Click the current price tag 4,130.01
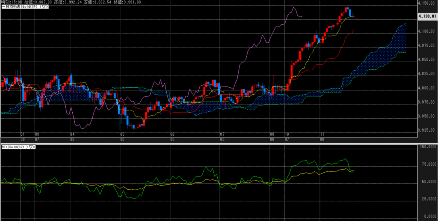 427,16
